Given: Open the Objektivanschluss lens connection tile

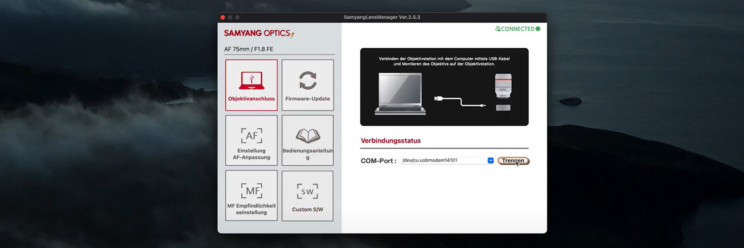Looking at the screenshot, I should (x=251, y=85).
